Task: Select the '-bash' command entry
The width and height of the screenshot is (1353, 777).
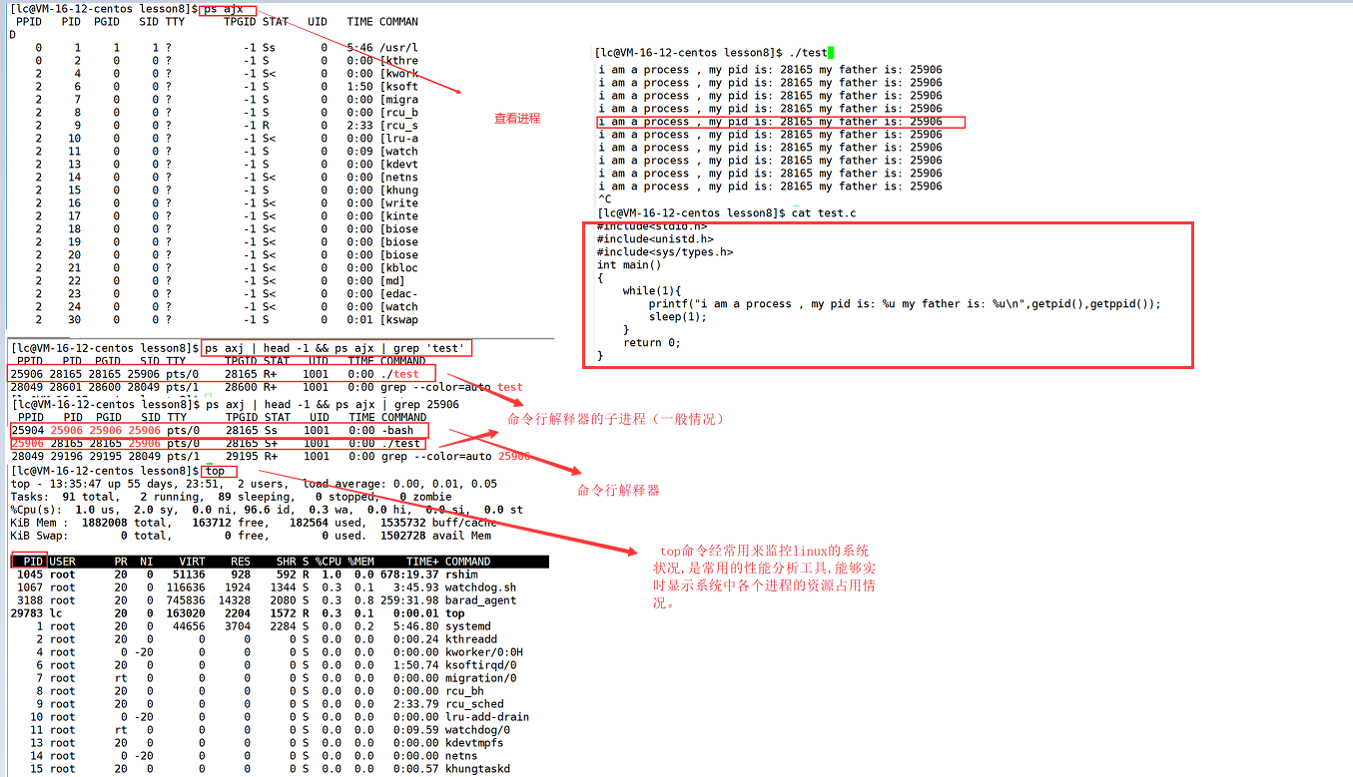Action: pyautogui.click(x=396, y=431)
